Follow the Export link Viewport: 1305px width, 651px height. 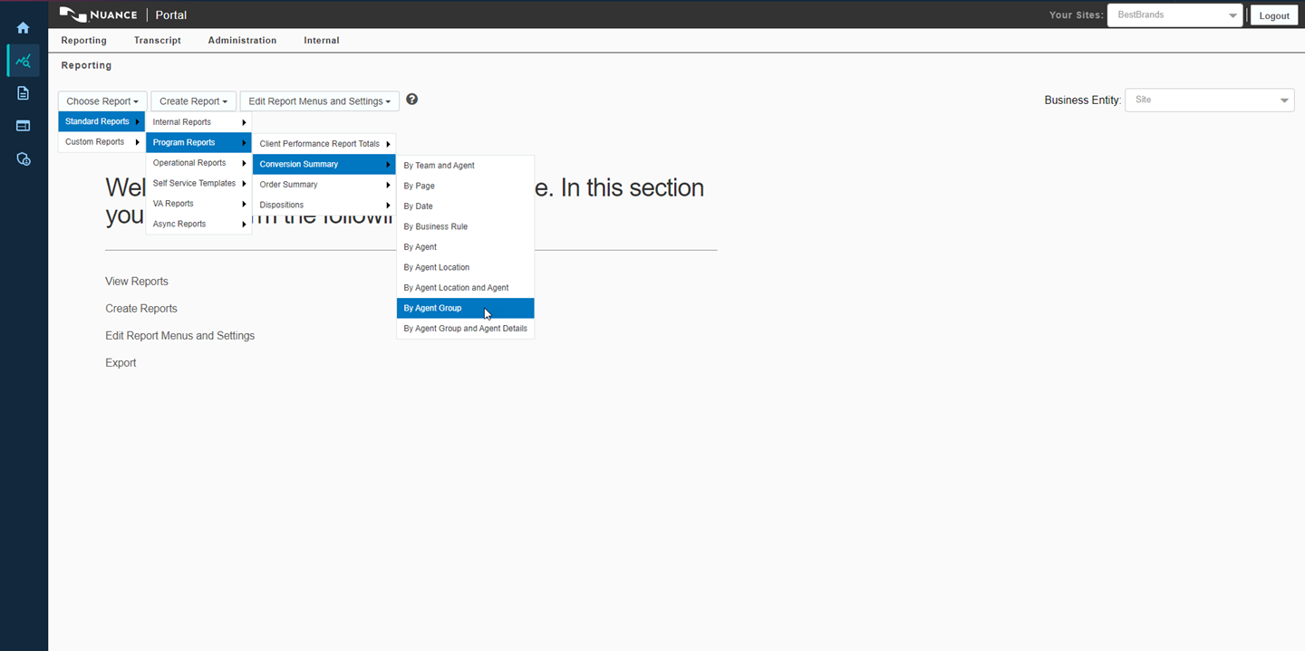tap(121, 363)
